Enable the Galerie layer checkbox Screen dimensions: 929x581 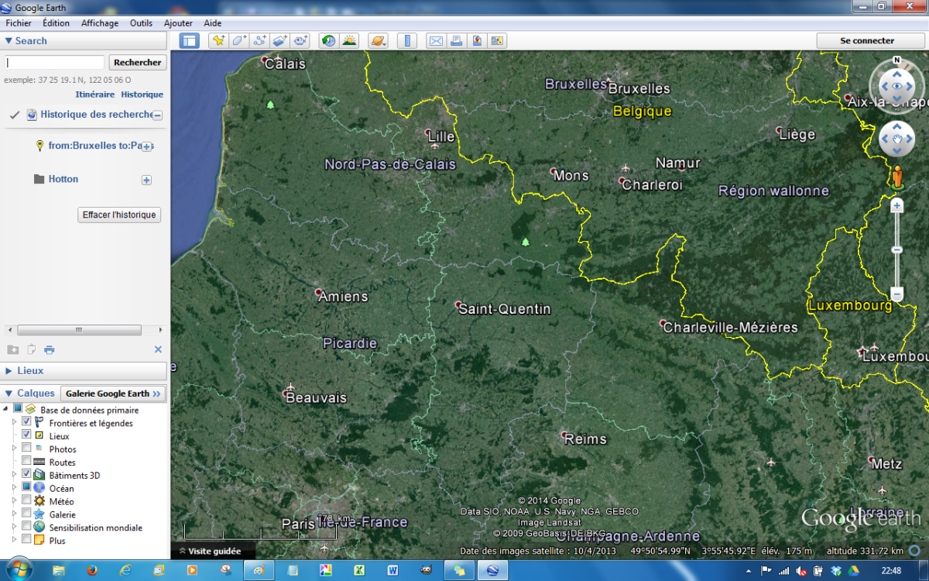26,514
